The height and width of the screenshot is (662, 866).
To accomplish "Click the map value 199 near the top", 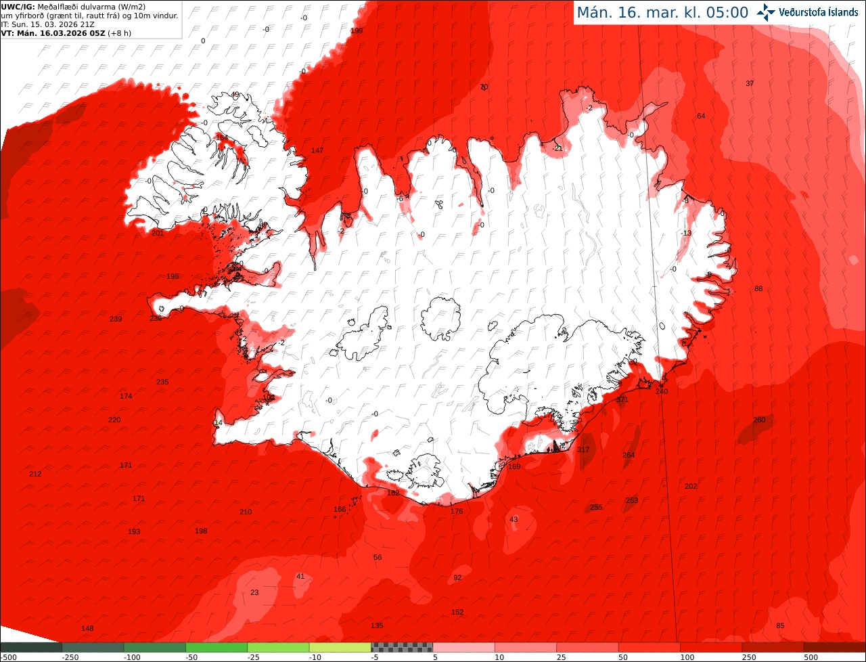I will pyautogui.click(x=357, y=31).
